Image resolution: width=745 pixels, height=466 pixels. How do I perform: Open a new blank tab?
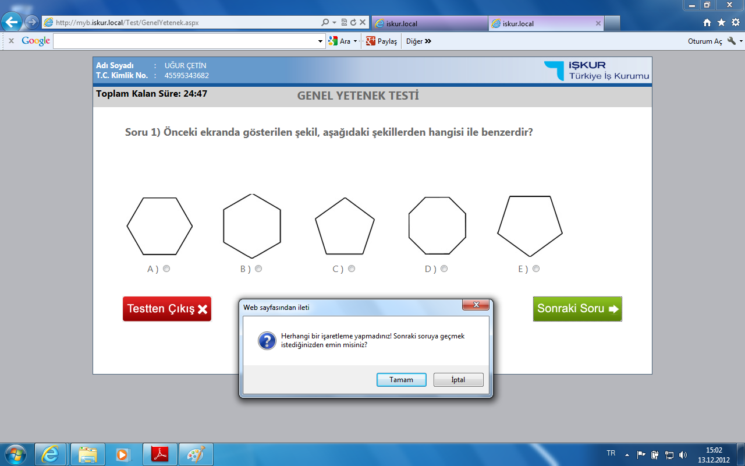[x=612, y=23]
